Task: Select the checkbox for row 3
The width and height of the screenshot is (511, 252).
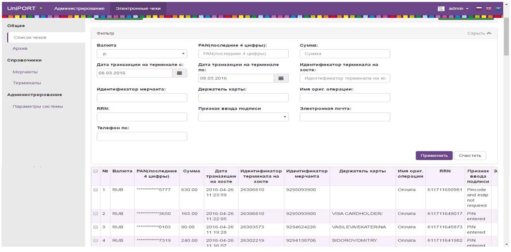Action: pyautogui.click(x=95, y=227)
